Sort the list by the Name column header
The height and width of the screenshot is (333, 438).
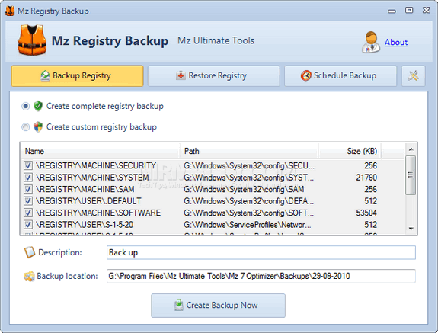101,151
